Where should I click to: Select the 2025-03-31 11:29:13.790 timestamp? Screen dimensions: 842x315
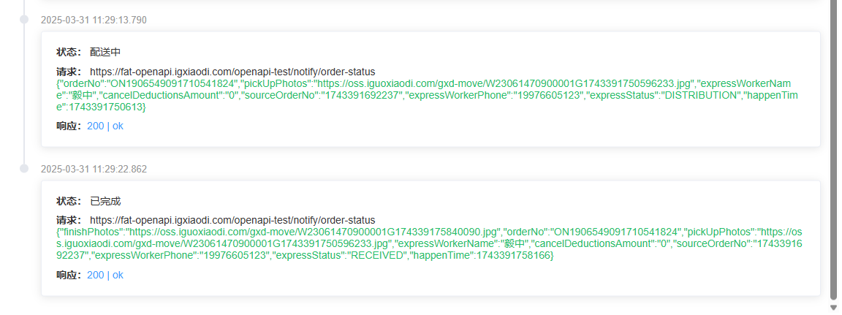coord(94,20)
